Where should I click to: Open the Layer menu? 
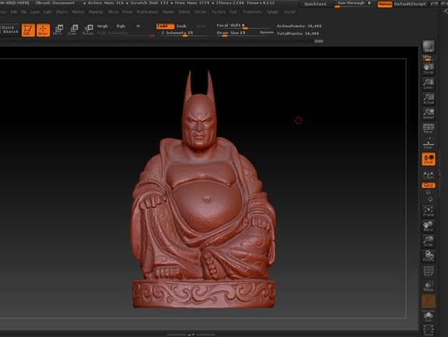[x=35, y=12]
